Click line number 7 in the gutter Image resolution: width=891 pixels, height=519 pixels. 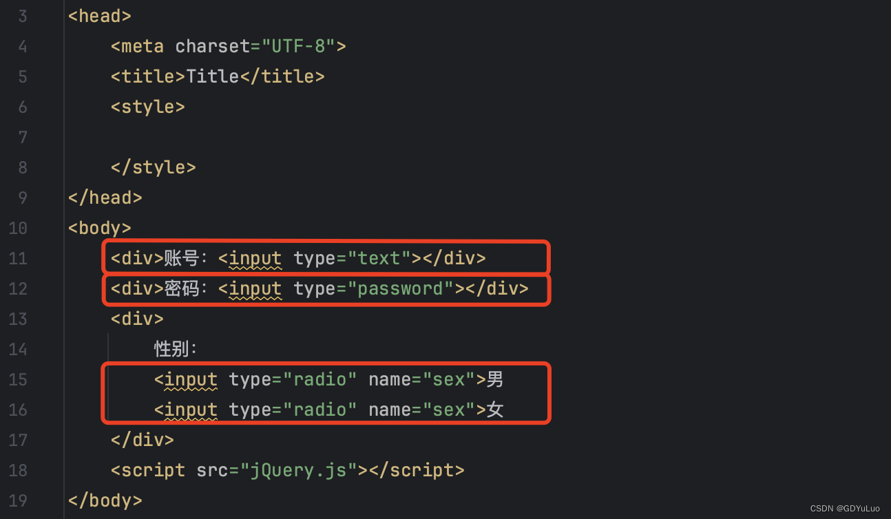click(x=23, y=137)
